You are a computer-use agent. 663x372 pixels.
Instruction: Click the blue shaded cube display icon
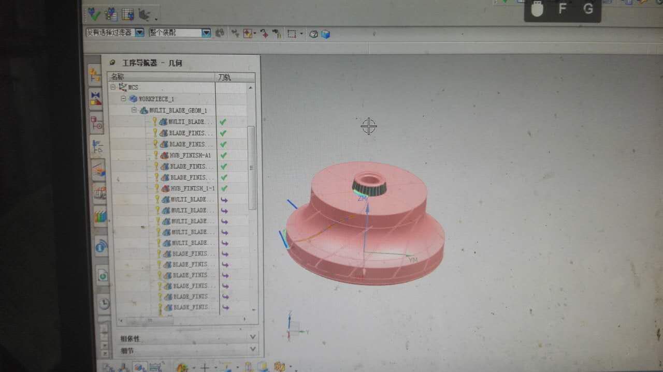(325, 34)
